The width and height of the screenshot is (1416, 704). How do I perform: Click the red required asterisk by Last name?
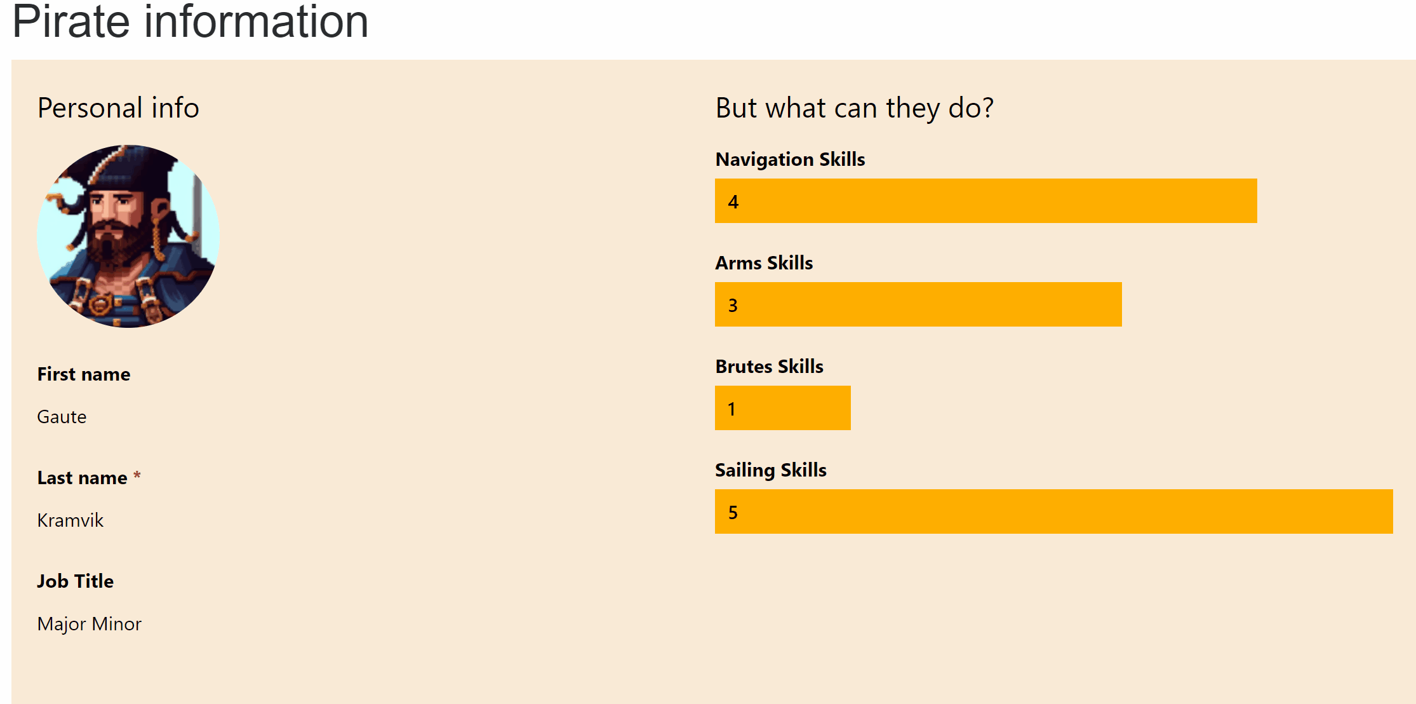(137, 475)
